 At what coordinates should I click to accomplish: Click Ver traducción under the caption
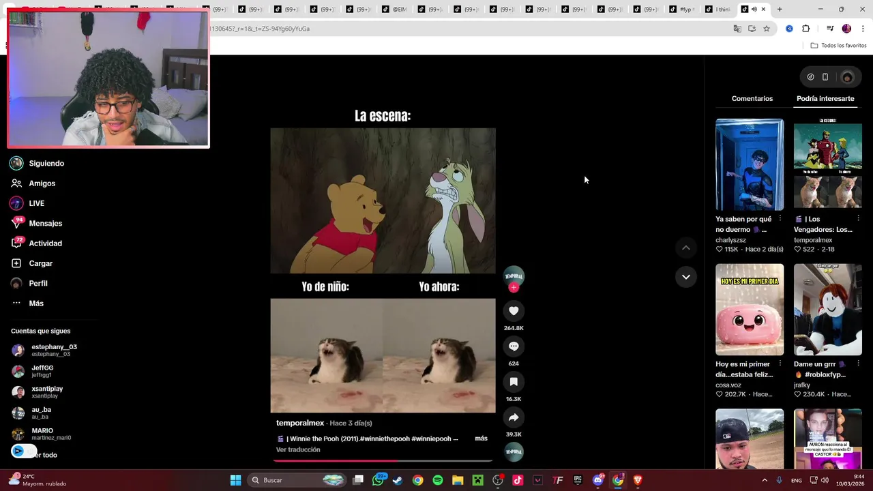tap(298, 450)
